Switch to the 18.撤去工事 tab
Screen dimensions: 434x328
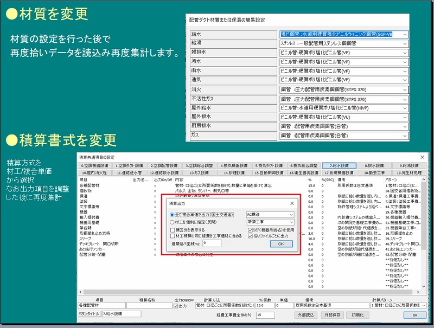(x=374, y=172)
